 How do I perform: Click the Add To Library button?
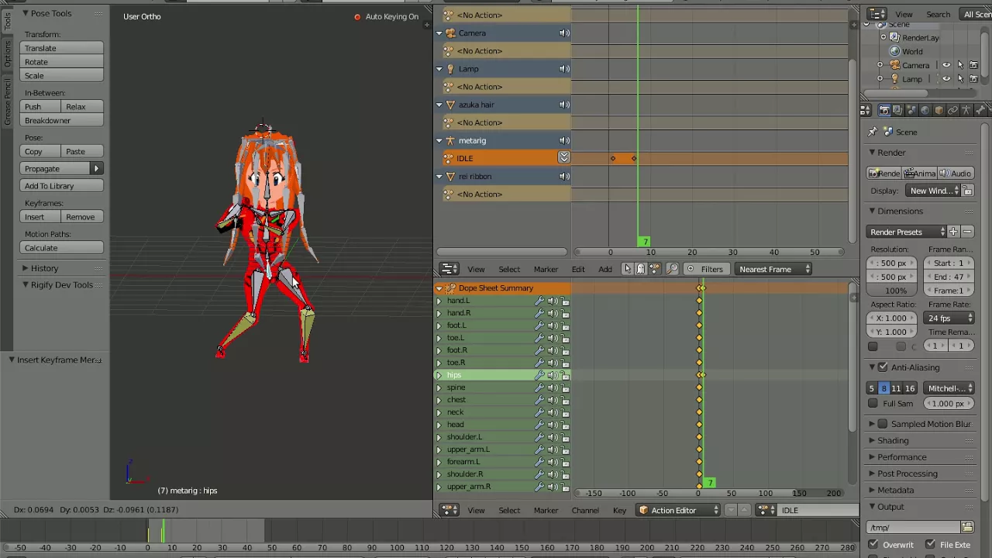[62, 186]
